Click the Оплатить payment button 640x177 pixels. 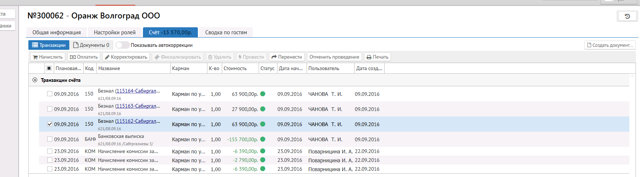tap(84, 57)
